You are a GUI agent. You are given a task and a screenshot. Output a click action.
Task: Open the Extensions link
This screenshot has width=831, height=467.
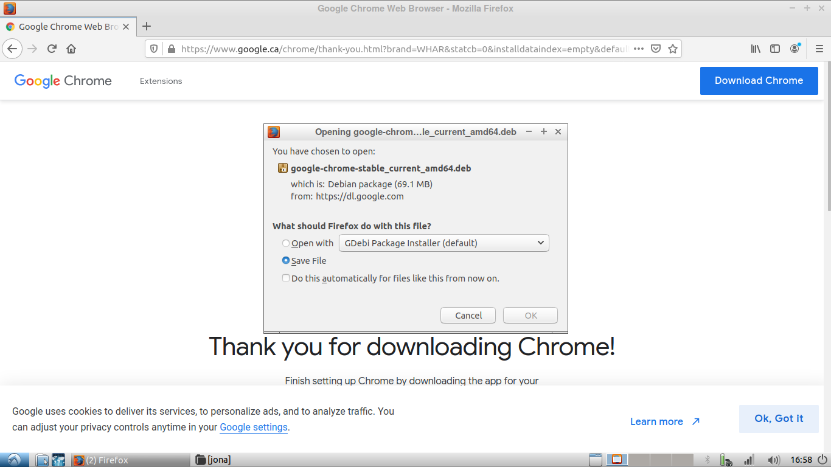[161, 81]
